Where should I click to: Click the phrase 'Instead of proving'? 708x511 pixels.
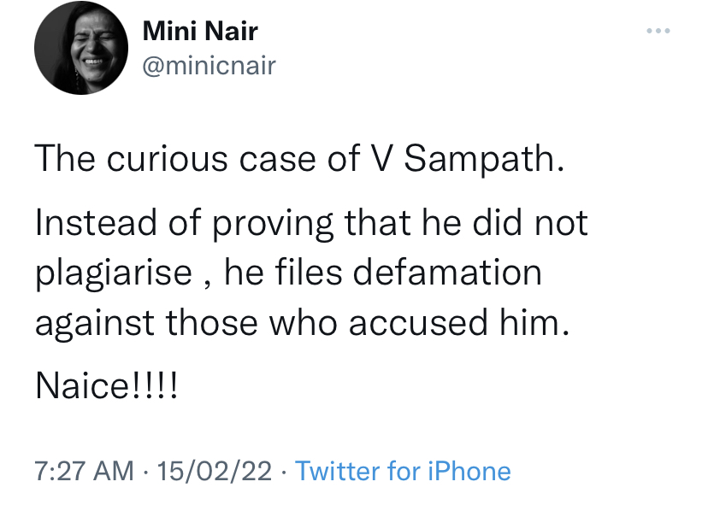pyautogui.click(x=184, y=223)
